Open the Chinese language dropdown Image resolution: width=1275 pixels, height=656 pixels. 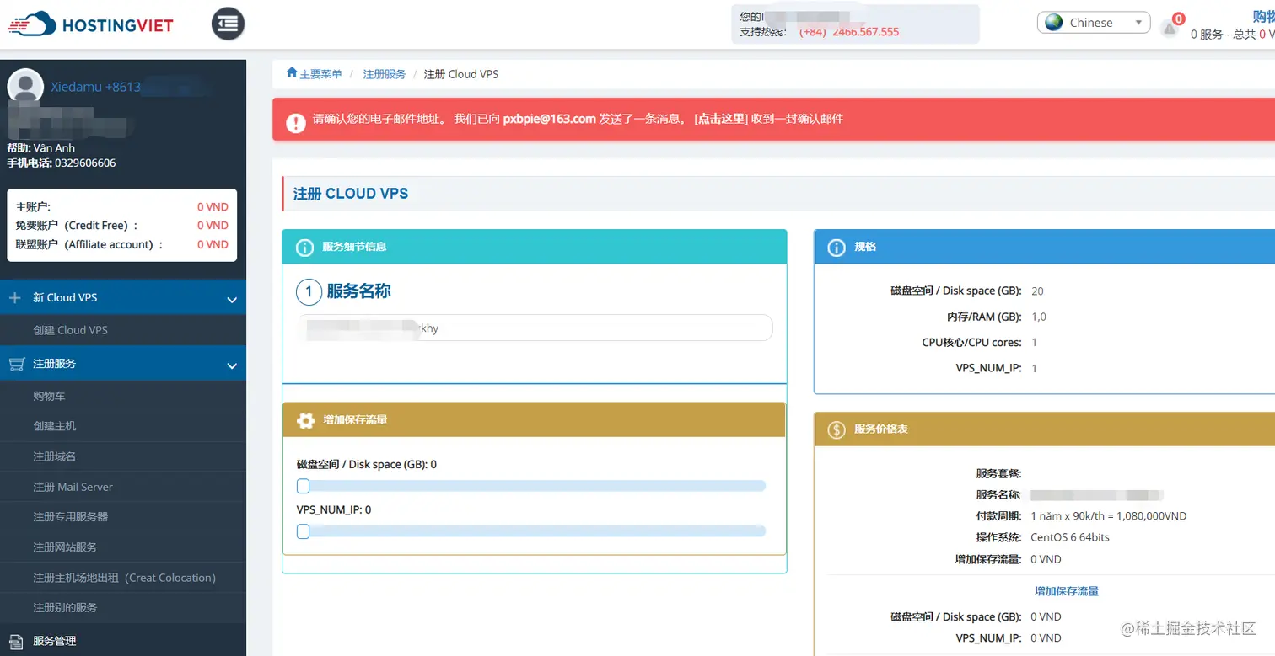[x=1094, y=23]
